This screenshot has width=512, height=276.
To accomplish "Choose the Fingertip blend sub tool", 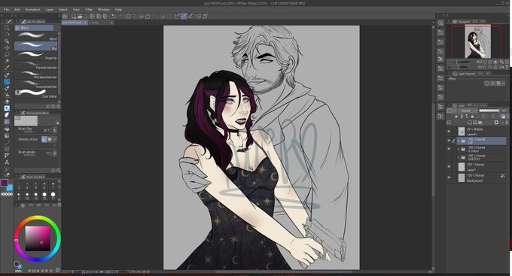I will [x=36, y=55].
